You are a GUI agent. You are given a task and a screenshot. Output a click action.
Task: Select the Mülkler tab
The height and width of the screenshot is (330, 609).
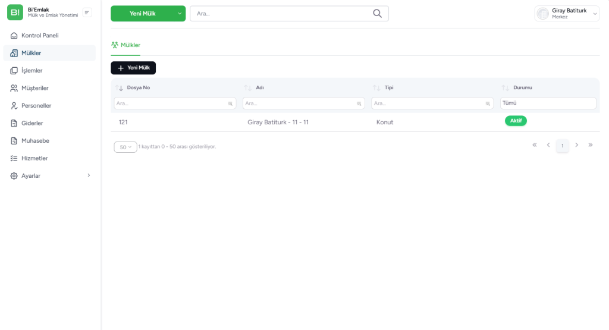pyautogui.click(x=125, y=45)
